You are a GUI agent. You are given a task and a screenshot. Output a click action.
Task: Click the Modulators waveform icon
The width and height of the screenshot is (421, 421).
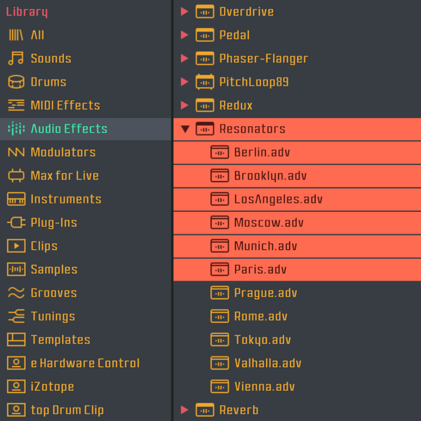[x=15, y=152]
